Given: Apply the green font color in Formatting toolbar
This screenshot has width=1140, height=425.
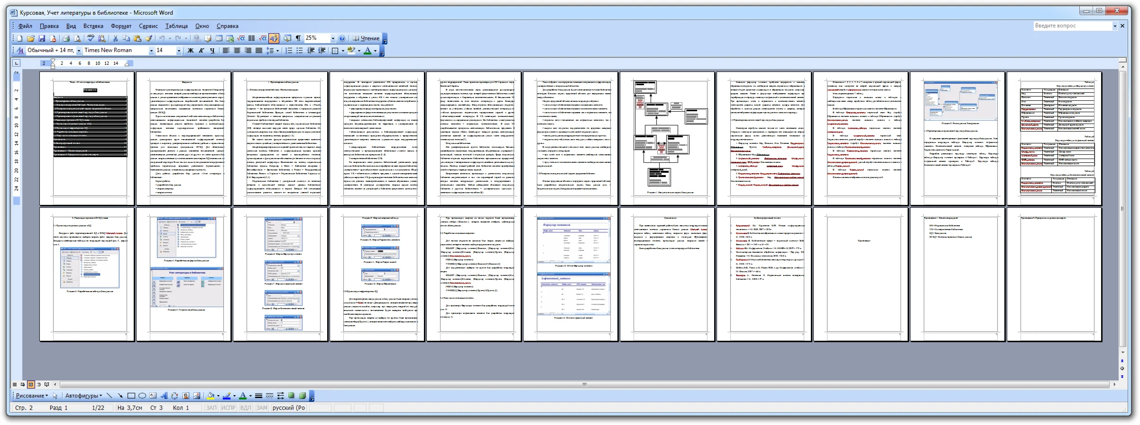Looking at the screenshot, I should 367,50.
